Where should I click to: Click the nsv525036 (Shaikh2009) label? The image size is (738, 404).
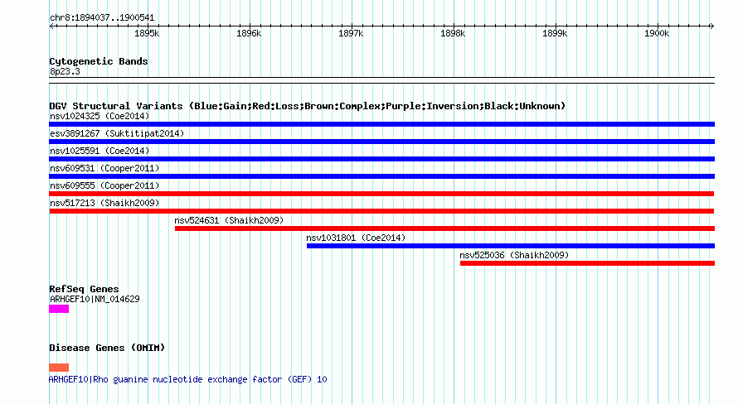pyautogui.click(x=514, y=255)
